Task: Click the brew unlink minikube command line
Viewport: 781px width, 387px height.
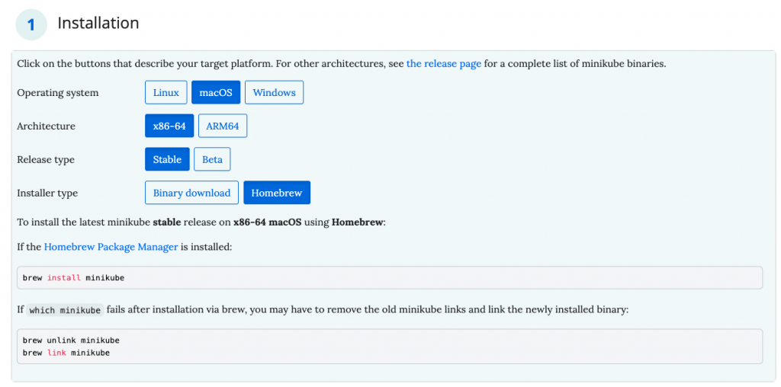Action: [x=71, y=341]
